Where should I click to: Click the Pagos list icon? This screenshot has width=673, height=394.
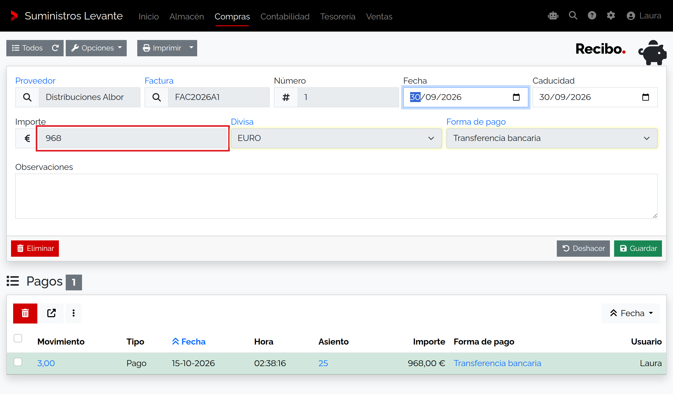coord(13,281)
